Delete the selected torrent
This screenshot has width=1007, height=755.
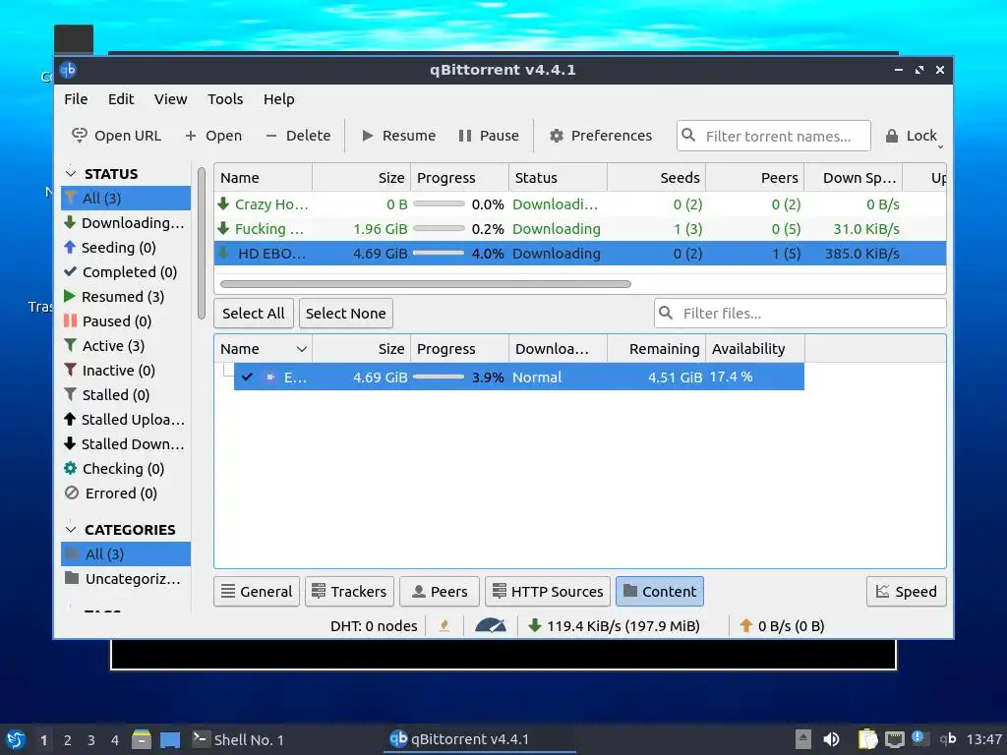(299, 136)
